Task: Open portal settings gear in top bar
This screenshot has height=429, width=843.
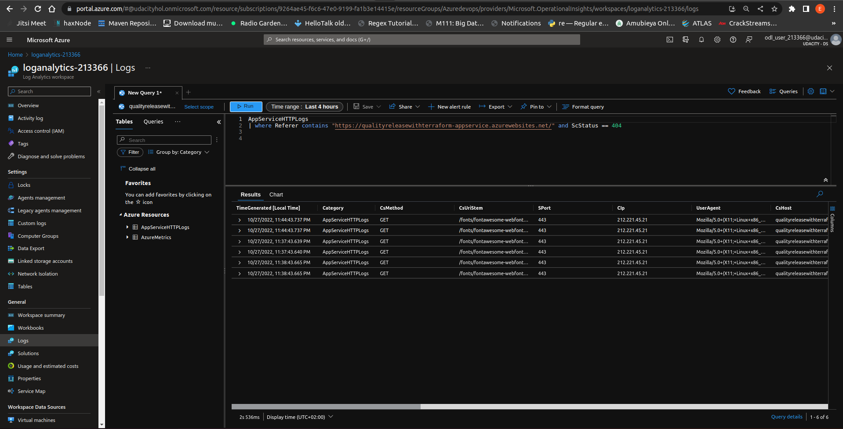Action: 717,40
